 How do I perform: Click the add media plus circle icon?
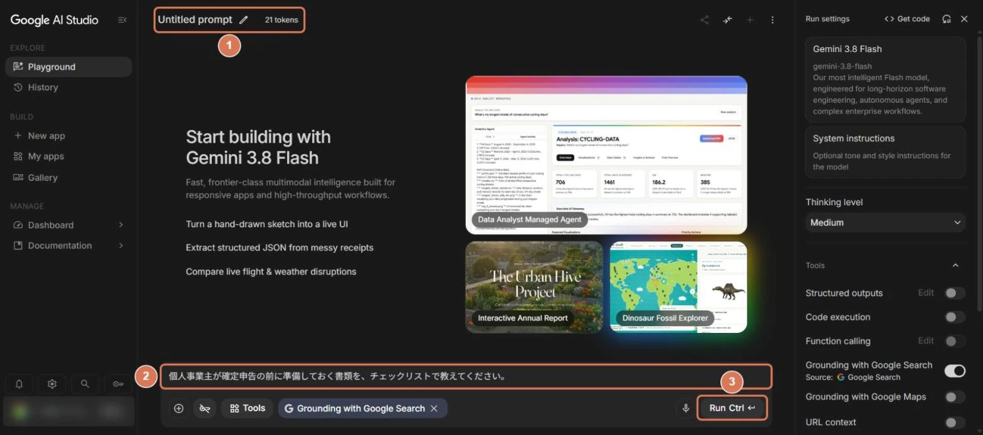[179, 408]
